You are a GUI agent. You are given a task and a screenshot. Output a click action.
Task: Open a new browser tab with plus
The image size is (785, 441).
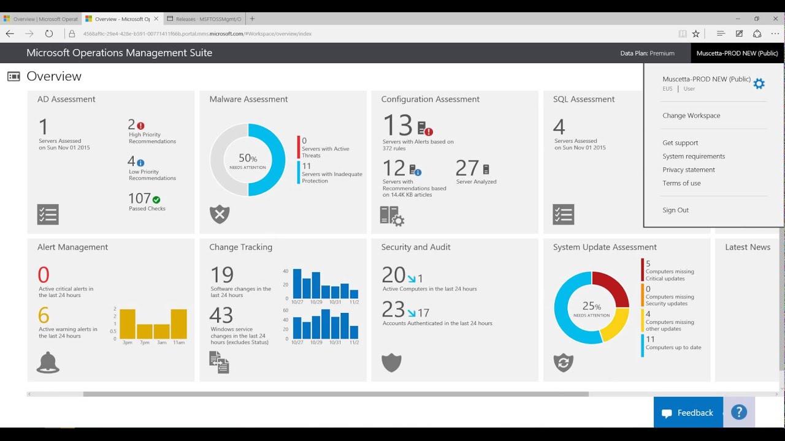252,19
